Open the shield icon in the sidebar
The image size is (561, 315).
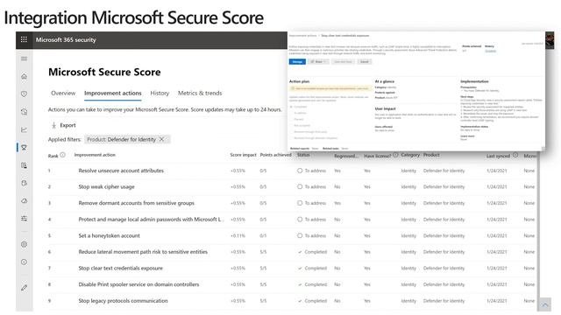[x=24, y=94]
